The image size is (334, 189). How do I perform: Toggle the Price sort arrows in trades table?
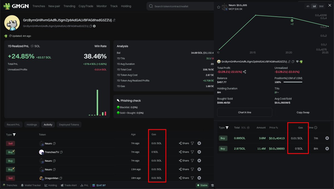pos(277,127)
